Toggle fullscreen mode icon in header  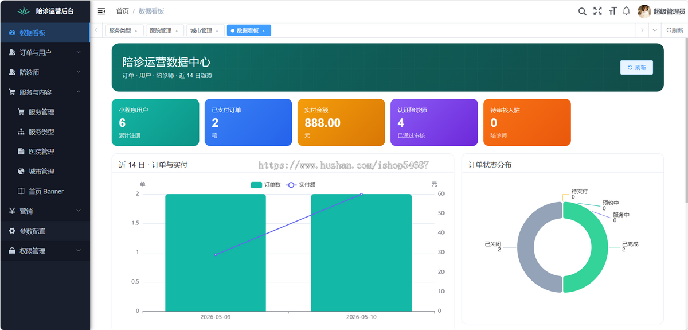(x=597, y=11)
